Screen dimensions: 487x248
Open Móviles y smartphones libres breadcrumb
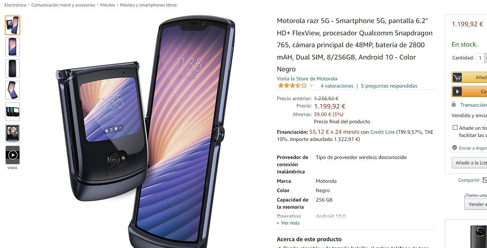(x=148, y=5)
